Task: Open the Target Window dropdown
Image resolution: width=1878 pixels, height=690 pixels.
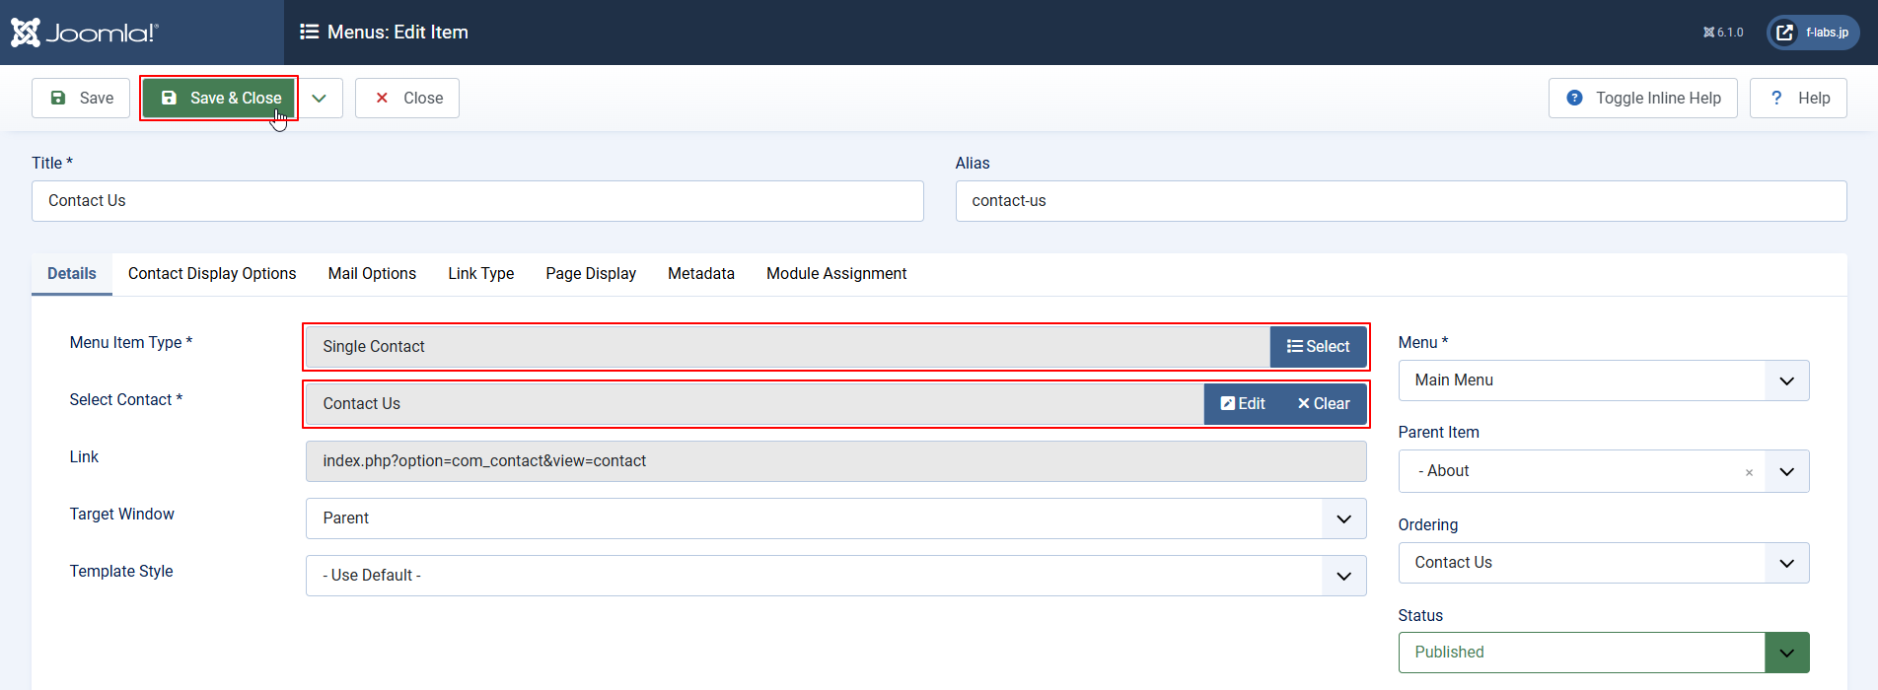Action: click(x=836, y=518)
